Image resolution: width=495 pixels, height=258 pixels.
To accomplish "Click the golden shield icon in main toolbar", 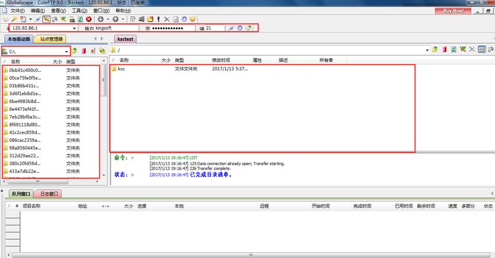I will [x=192, y=19].
